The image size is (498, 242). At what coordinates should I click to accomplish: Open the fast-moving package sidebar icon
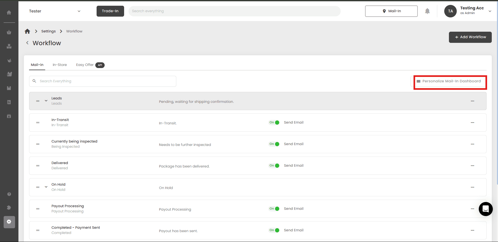[x=9, y=74]
